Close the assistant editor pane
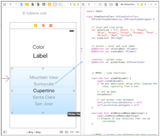Image resolution: width=160 pixels, height=136 pixels. [156, 4]
